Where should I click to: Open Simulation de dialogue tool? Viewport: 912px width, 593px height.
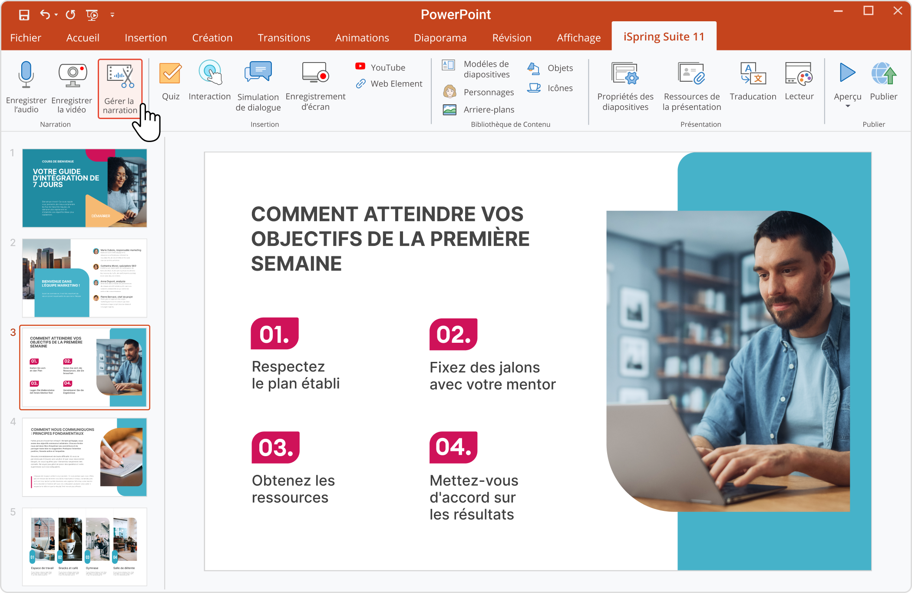point(258,86)
